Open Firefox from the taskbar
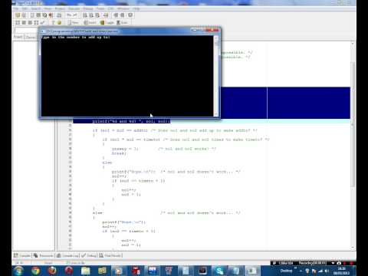Image resolution: width=368 pixels, height=276 pixels. point(52,271)
